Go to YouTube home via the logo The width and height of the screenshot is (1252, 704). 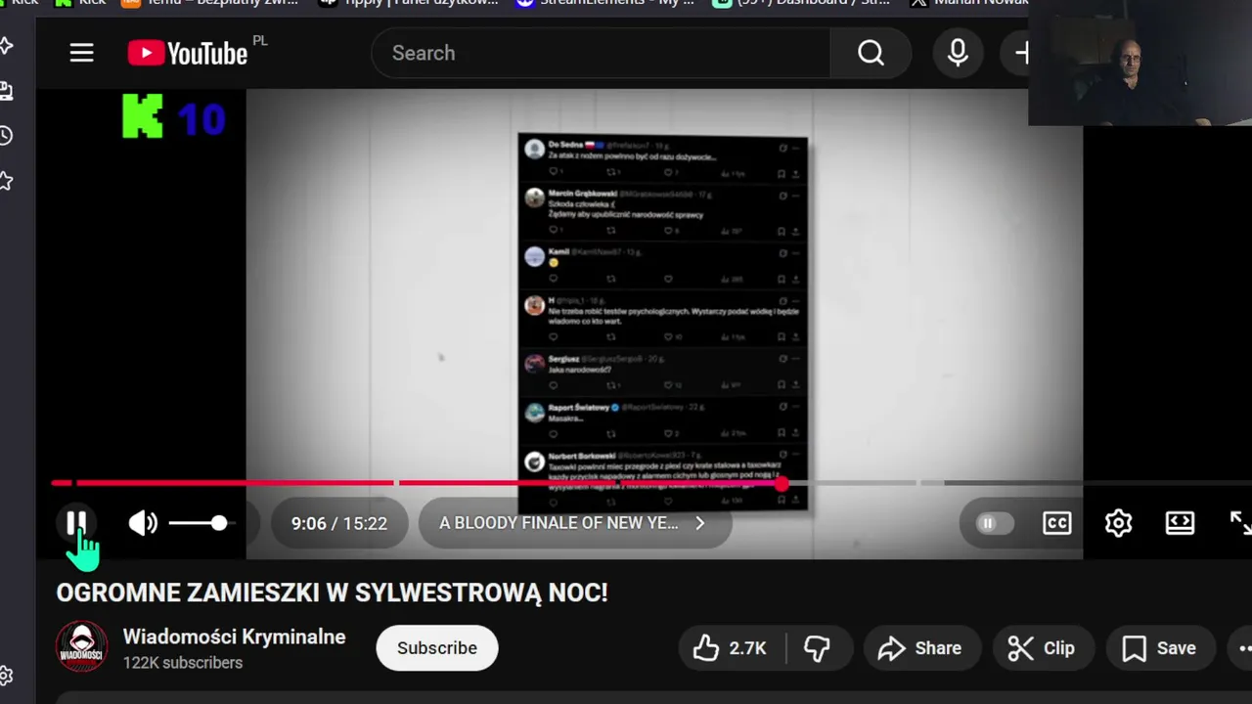[188, 53]
